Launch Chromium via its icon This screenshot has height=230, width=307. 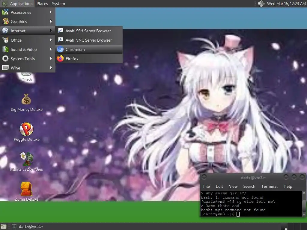click(60, 49)
